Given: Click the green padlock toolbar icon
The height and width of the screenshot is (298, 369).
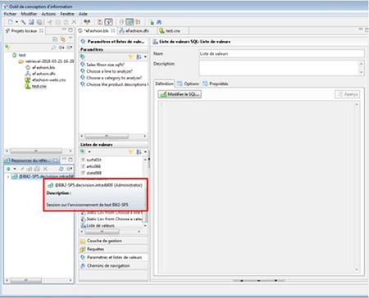Looking at the screenshot, I should (152, 22).
